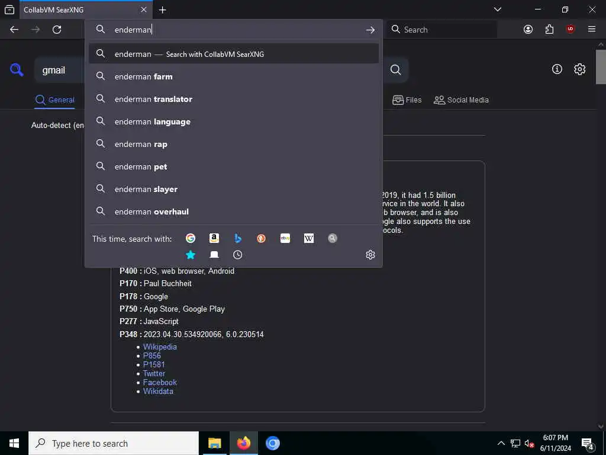
Task: Open the muted volume tray icon
Action: pos(529,443)
